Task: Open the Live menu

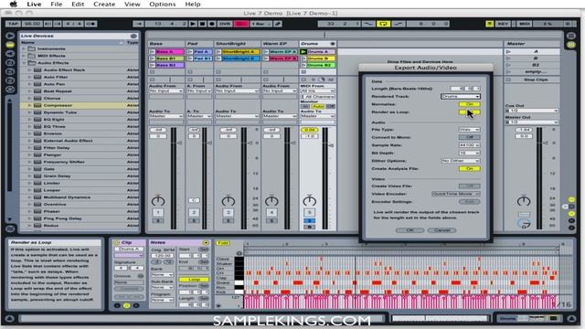Action: tap(34, 4)
